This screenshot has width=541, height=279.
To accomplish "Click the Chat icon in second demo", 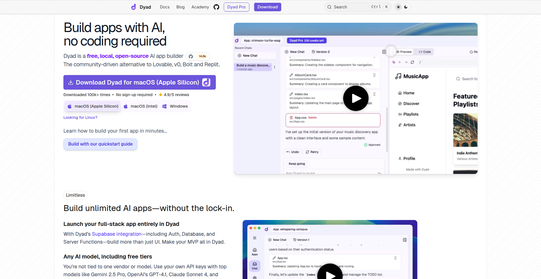I will coord(255,266).
